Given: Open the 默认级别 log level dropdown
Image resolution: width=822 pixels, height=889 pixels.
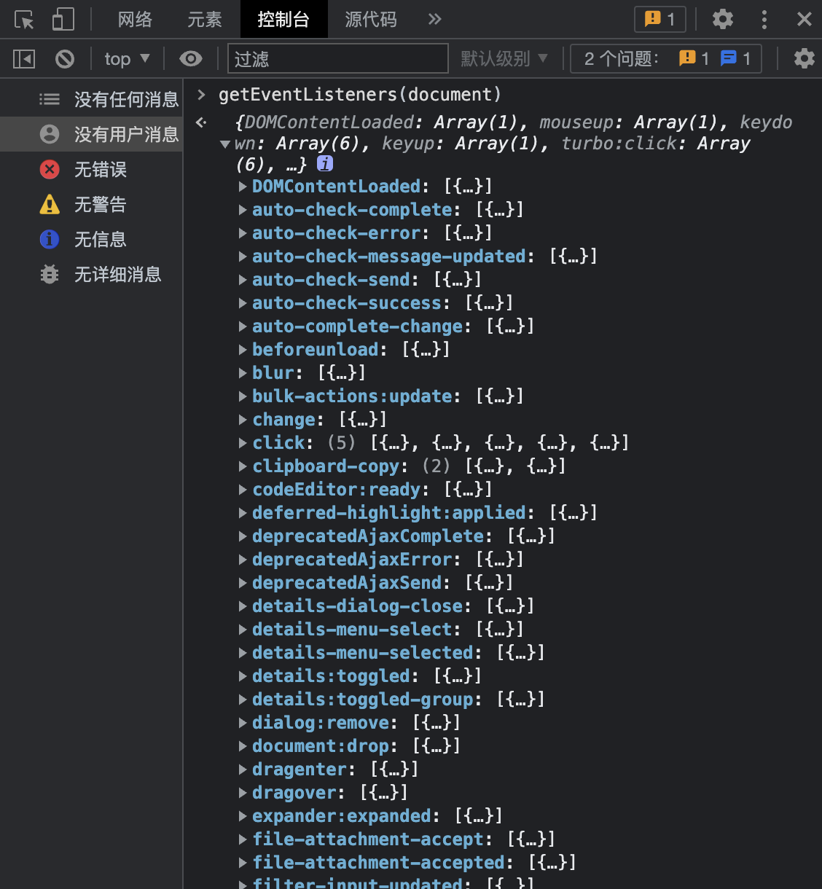Looking at the screenshot, I should (x=504, y=58).
